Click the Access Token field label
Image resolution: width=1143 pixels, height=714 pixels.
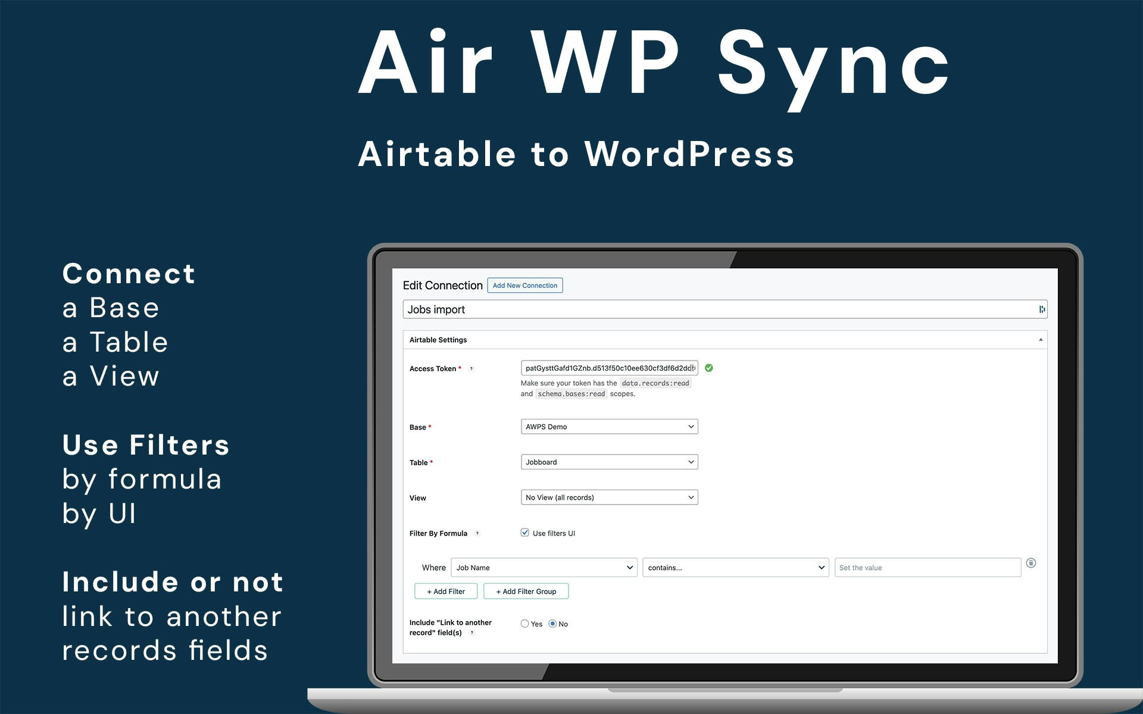pos(433,369)
